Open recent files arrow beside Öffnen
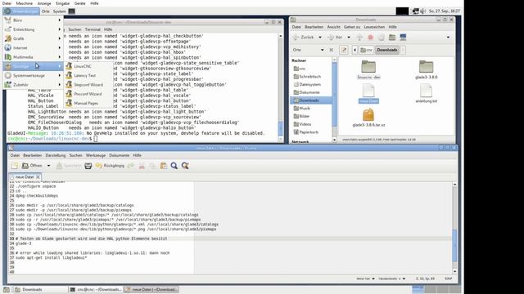Screen dimensions: 524x294 pyautogui.click(x=48, y=166)
